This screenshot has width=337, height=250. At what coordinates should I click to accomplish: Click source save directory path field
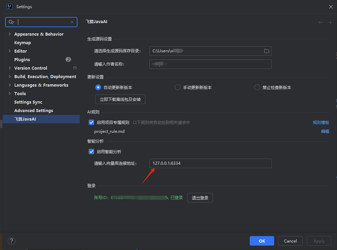(210, 51)
